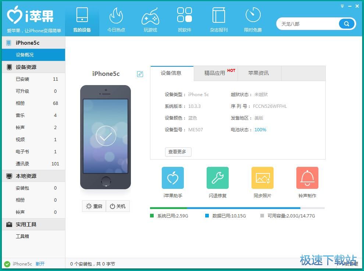This screenshot has width=364, height=271.
Task: Open 杂志报刊 magazine icon
Action: (x=219, y=15)
